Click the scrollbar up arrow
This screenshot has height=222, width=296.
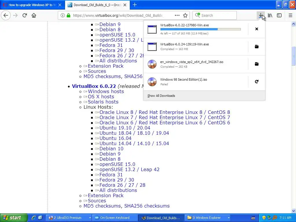[x=293, y=24]
